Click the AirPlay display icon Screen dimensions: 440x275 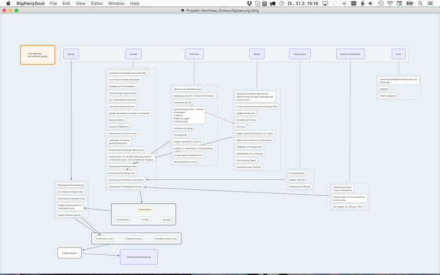(323, 3)
